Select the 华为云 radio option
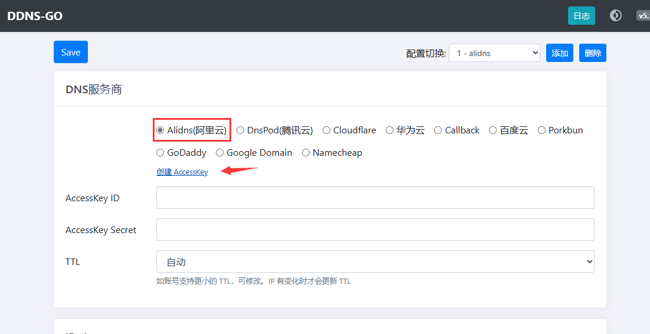The image size is (650, 334). [x=389, y=130]
